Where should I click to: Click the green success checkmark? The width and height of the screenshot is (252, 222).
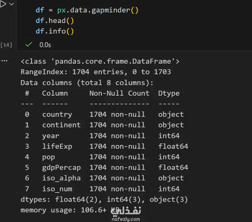tap(29, 45)
